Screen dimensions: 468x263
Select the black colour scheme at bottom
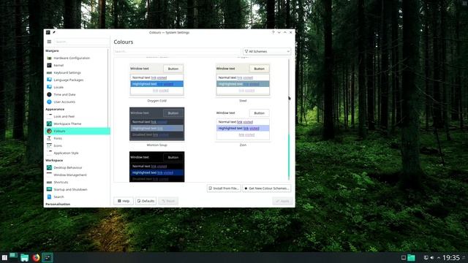click(157, 167)
